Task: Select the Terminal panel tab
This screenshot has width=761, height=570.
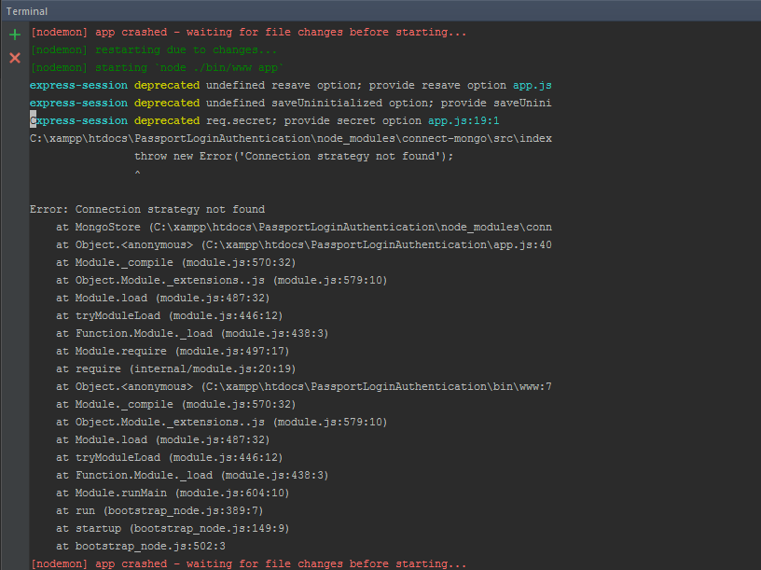Action: tap(26, 11)
